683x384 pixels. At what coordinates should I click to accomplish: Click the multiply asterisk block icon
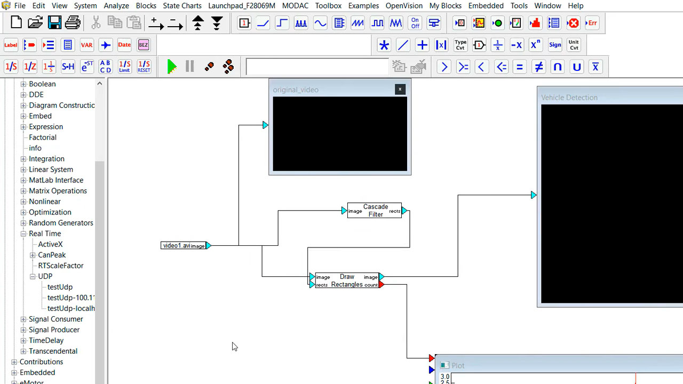384,45
